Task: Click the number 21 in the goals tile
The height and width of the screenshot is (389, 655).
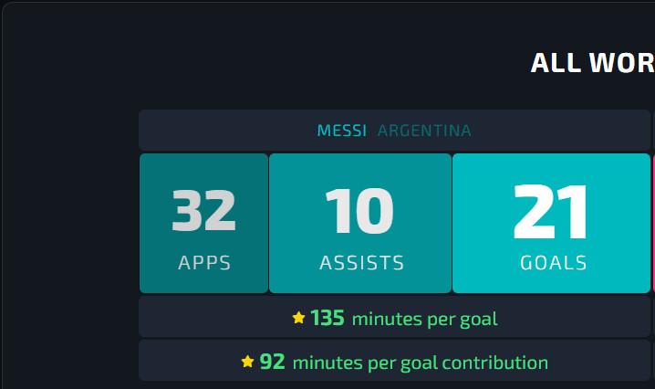Action: pos(551,211)
